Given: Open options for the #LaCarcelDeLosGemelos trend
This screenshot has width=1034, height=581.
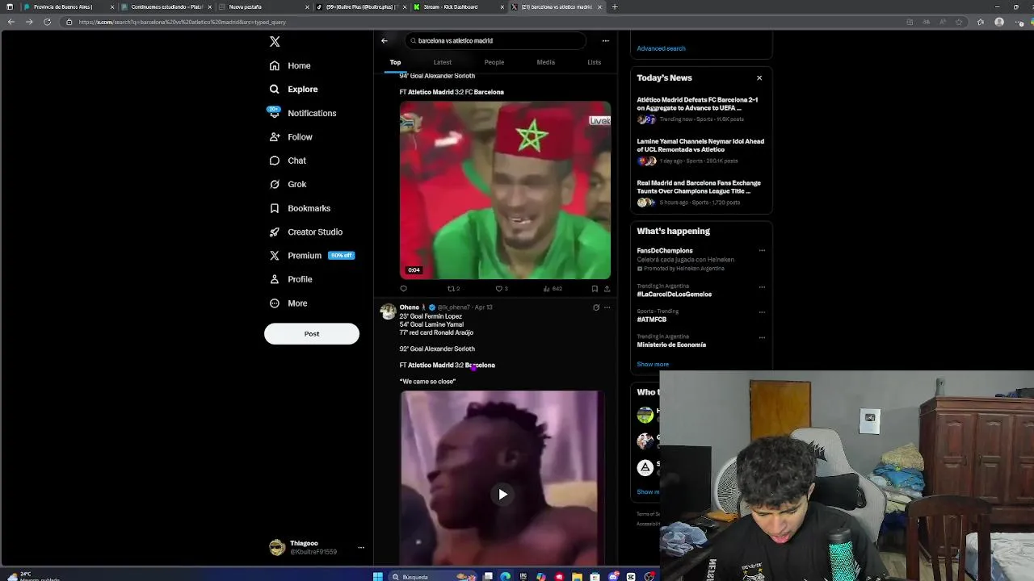Looking at the screenshot, I should 762,286.
